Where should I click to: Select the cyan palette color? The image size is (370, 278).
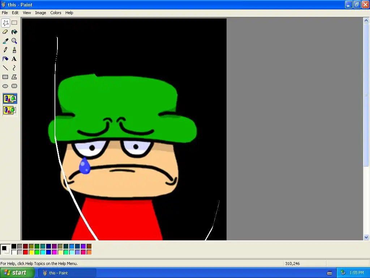43,252
